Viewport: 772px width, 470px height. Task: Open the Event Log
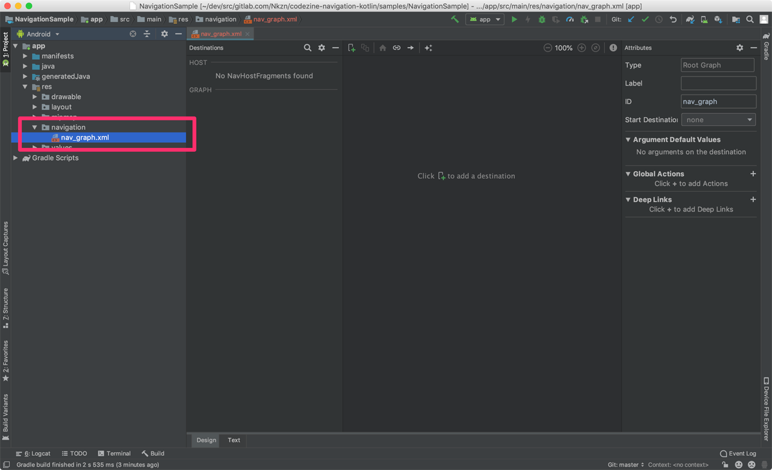click(x=738, y=453)
